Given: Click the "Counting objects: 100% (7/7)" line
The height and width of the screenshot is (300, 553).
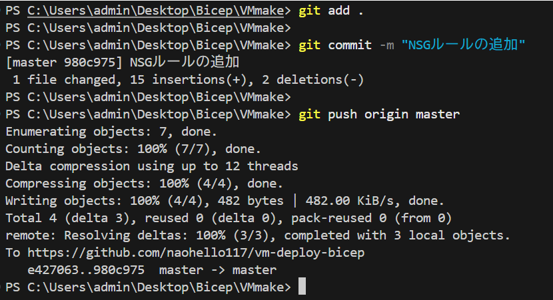Looking at the screenshot, I should (133, 149).
